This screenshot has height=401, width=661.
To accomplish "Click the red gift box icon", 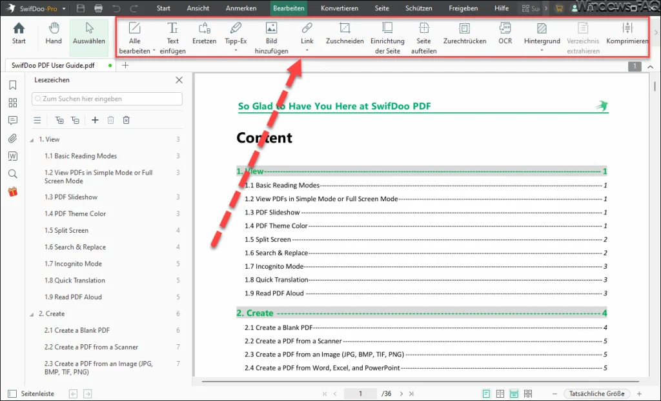I will coord(13,191).
